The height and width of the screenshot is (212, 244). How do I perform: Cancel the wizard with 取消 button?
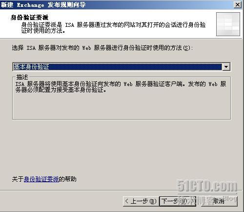point(219,201)
